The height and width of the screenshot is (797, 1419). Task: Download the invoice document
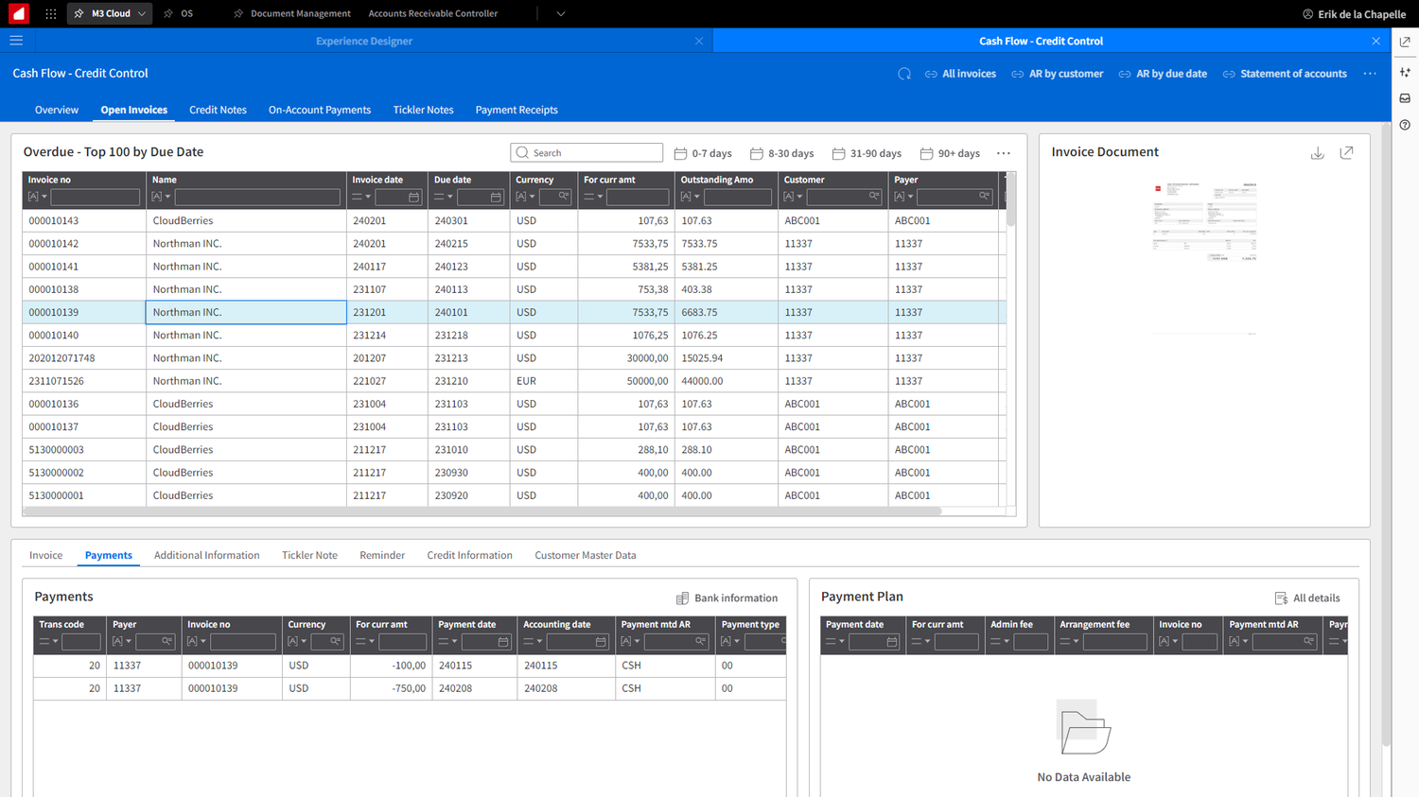pos(1318,152)
